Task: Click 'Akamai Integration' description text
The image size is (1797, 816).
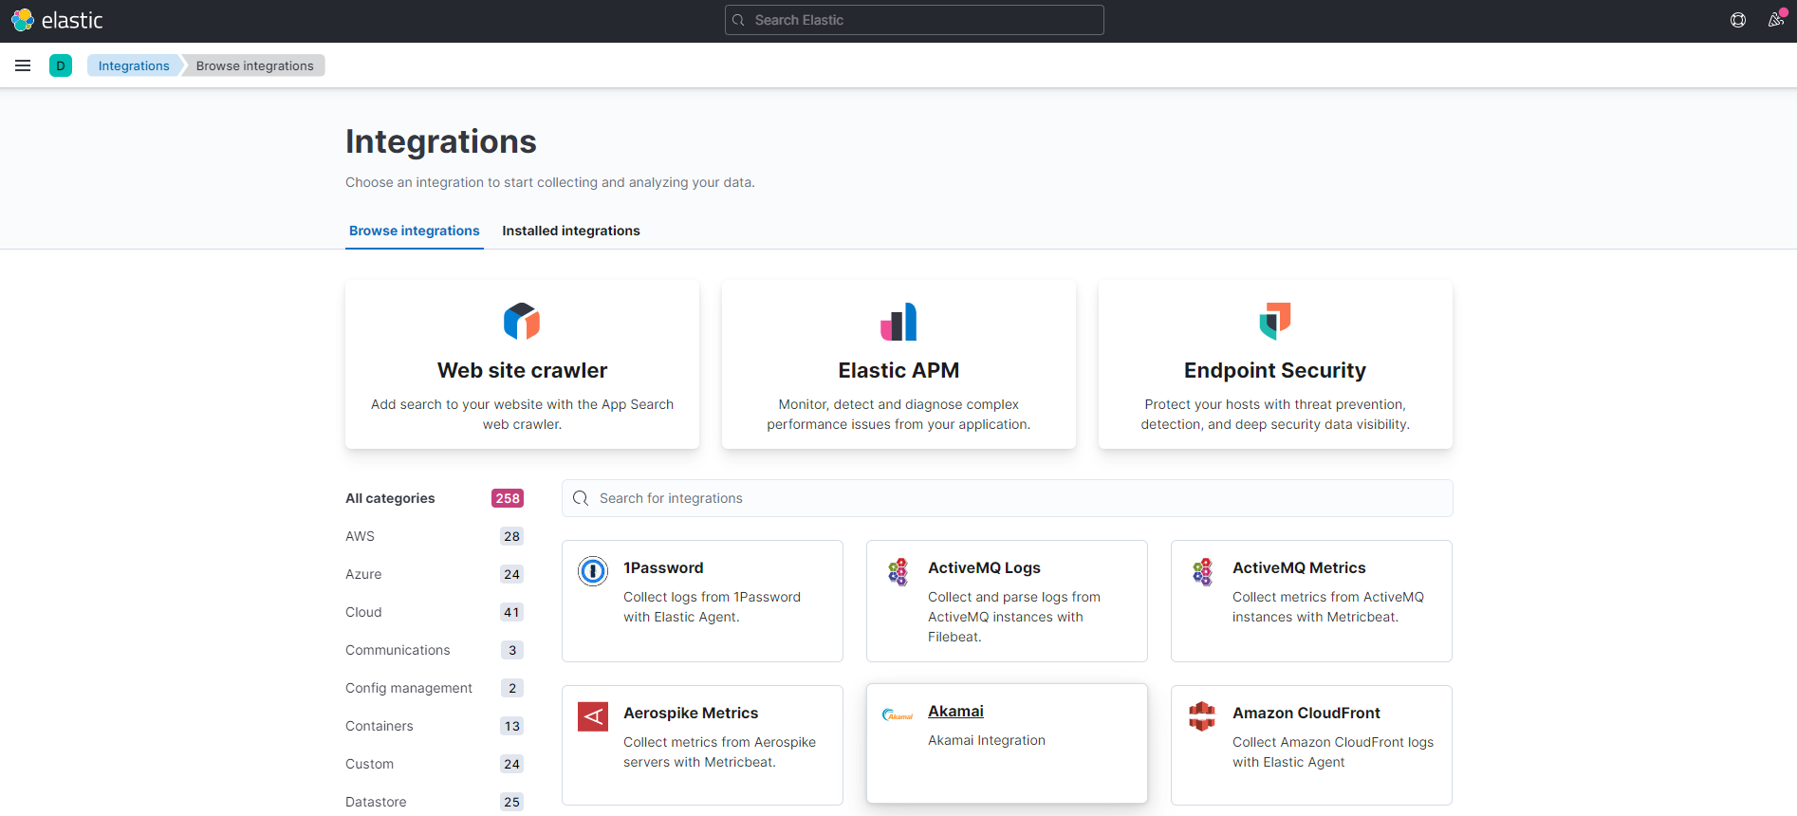Action: pos(987,740)
